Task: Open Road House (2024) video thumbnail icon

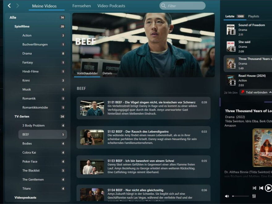Action: 231,80
